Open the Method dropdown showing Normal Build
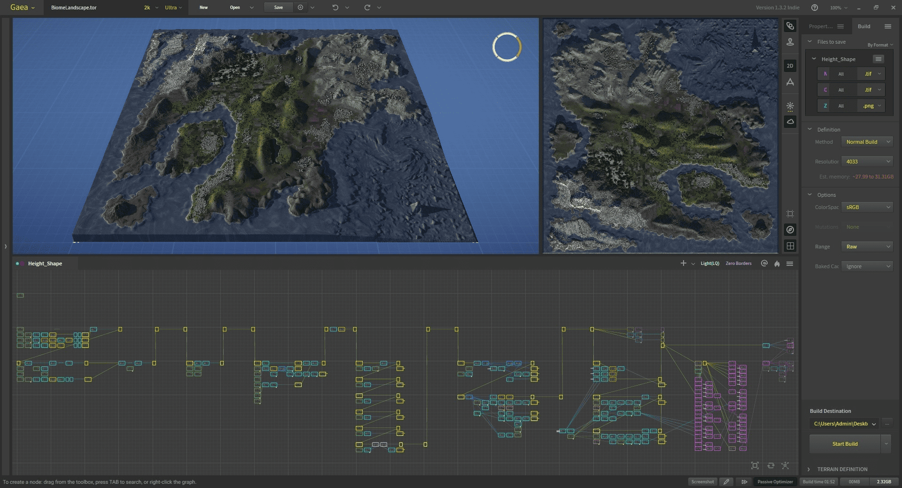This screenshot has width=902, height=488. [867, 142]
